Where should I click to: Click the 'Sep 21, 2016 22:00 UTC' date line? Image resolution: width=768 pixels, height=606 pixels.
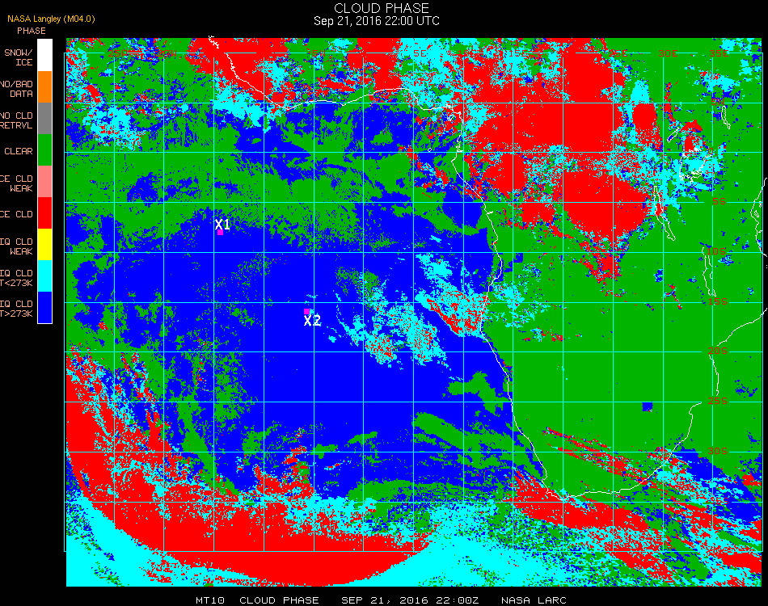(x=377, y=21)
